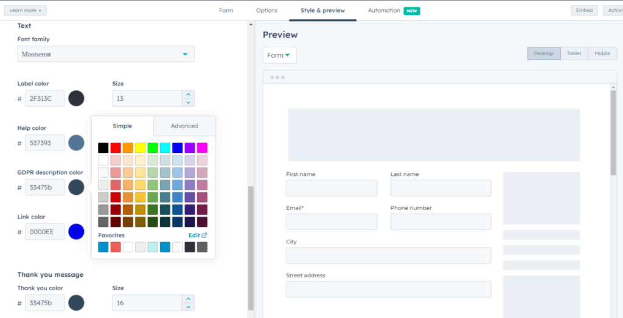Expand the Font family Montserrat dropdown
This screenshot has height=318, width=623.
[106, 54]
